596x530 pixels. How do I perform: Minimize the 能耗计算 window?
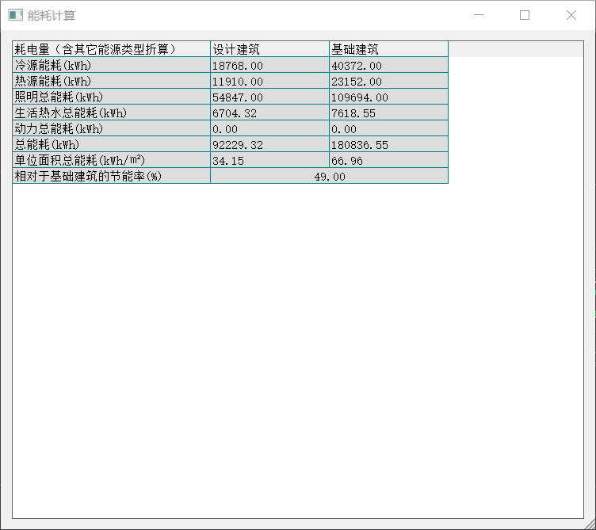(x=478, y=15)
